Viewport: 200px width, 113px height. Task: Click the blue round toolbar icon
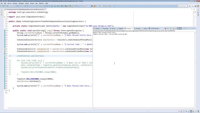[92, 6]
